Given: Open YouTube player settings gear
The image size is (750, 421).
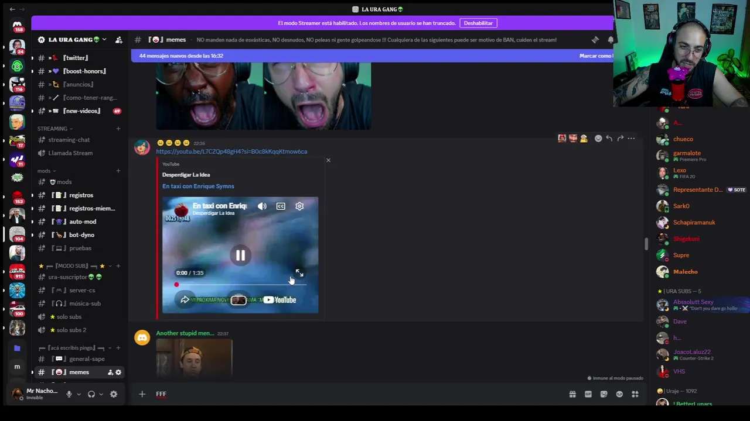Looking at the screenshot, I should point(299,206).
